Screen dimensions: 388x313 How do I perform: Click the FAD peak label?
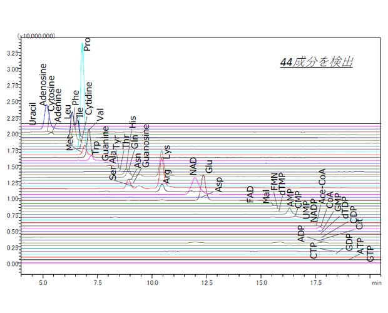[x=250, y=194]
